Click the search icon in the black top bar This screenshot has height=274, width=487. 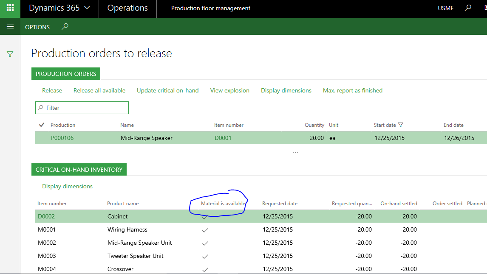(468, 8)
